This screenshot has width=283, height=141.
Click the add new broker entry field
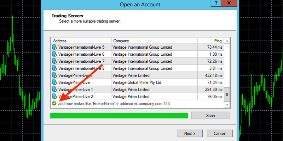click(137, 104)
